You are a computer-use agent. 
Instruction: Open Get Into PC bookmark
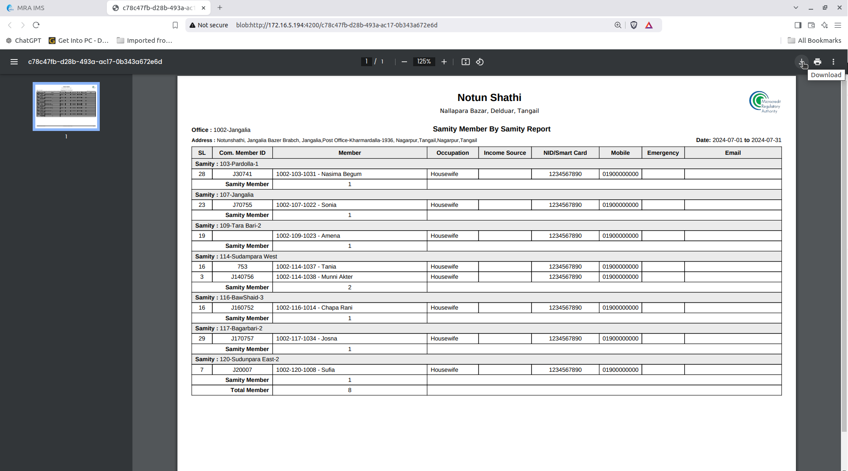coord(79,41)
